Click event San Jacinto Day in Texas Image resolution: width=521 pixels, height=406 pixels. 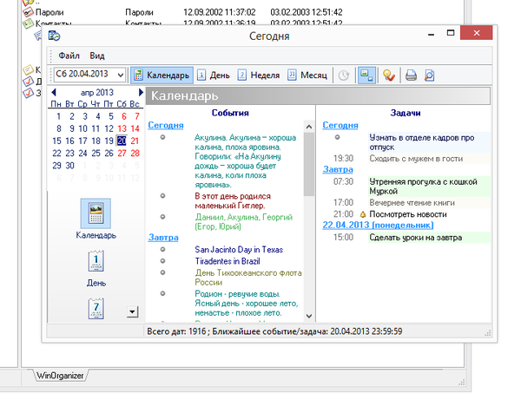239,249
